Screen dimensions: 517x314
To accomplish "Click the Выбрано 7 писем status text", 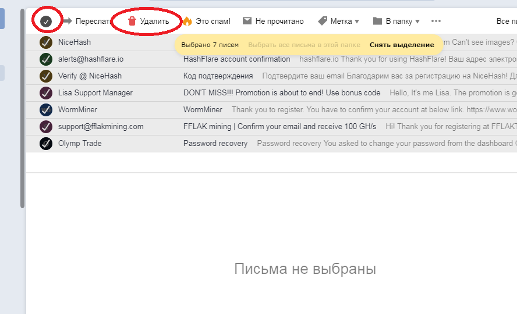I will pos(210,45).
